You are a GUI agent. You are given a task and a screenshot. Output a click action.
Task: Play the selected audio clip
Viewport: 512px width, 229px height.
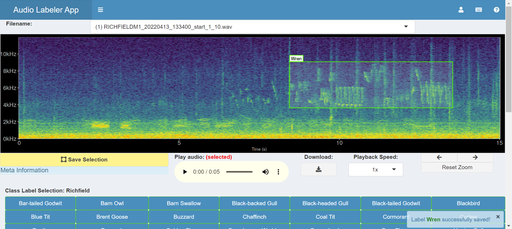coord(185,172)
